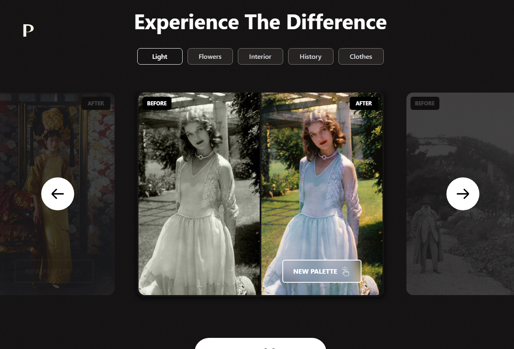Click the dimmed BEFORE label on right card
Screen dimensions: 514x349
[x=425, y=103]
